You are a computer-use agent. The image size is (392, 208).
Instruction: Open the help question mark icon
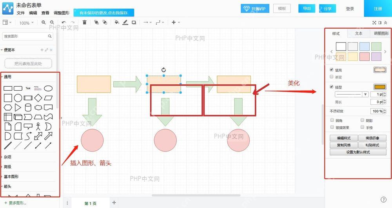tap(383, 199)
